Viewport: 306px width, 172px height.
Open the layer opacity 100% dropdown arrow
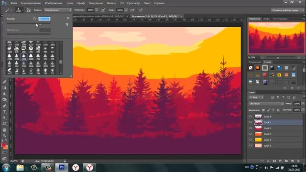coord(303,104)
